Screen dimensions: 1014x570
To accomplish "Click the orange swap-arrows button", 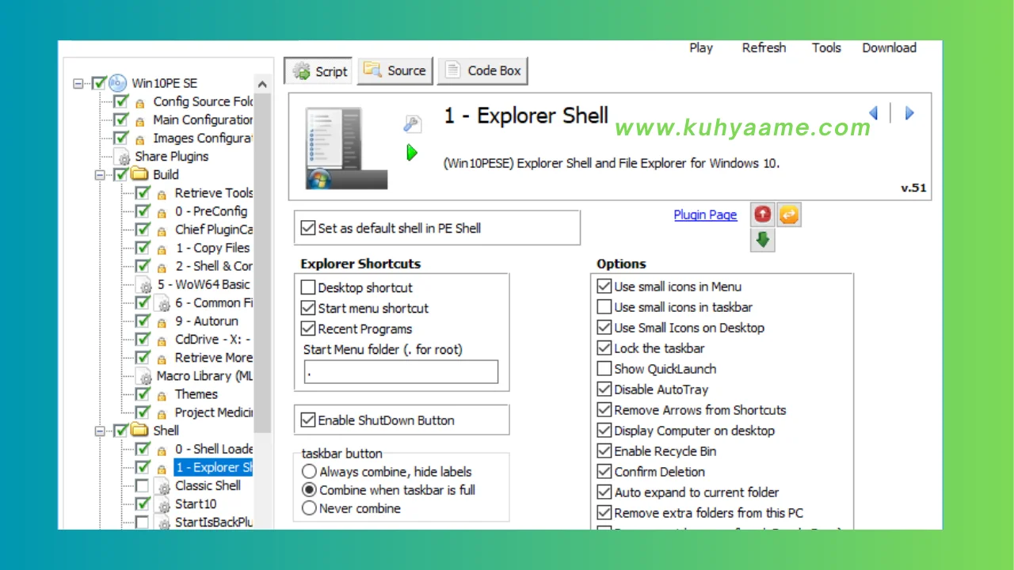I will pyautogui.click(x=789, y=215).
